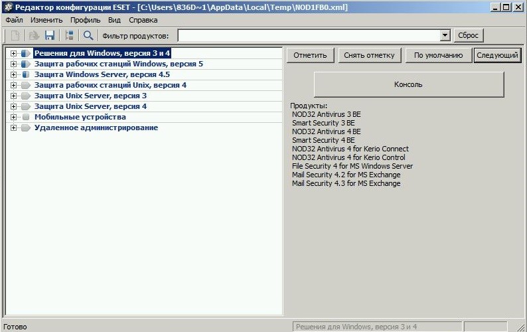This screenshot has height=332, width=527.
Task: Expand Защита Windows Server, версия 4.5 node
Action: (x=13, y=74)
